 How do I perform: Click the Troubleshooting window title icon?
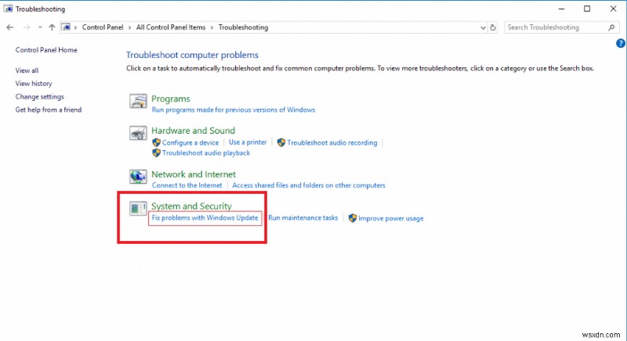click(x=8, y=9)
